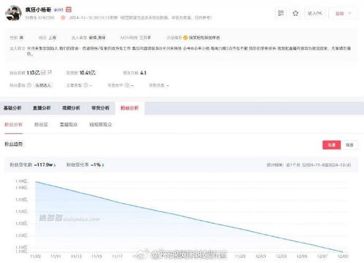Switch to the 视频分析 tab
The image size is (364, 263).
pyautogui.click(x=71, y=108)
